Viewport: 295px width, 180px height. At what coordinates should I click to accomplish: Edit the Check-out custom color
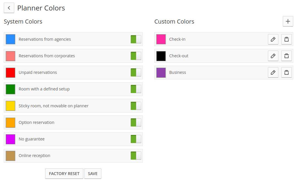click(x=273, y=56)
